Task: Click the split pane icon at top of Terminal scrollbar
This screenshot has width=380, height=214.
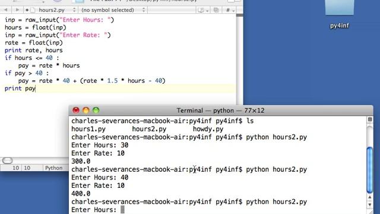Action: coord(370,119)
